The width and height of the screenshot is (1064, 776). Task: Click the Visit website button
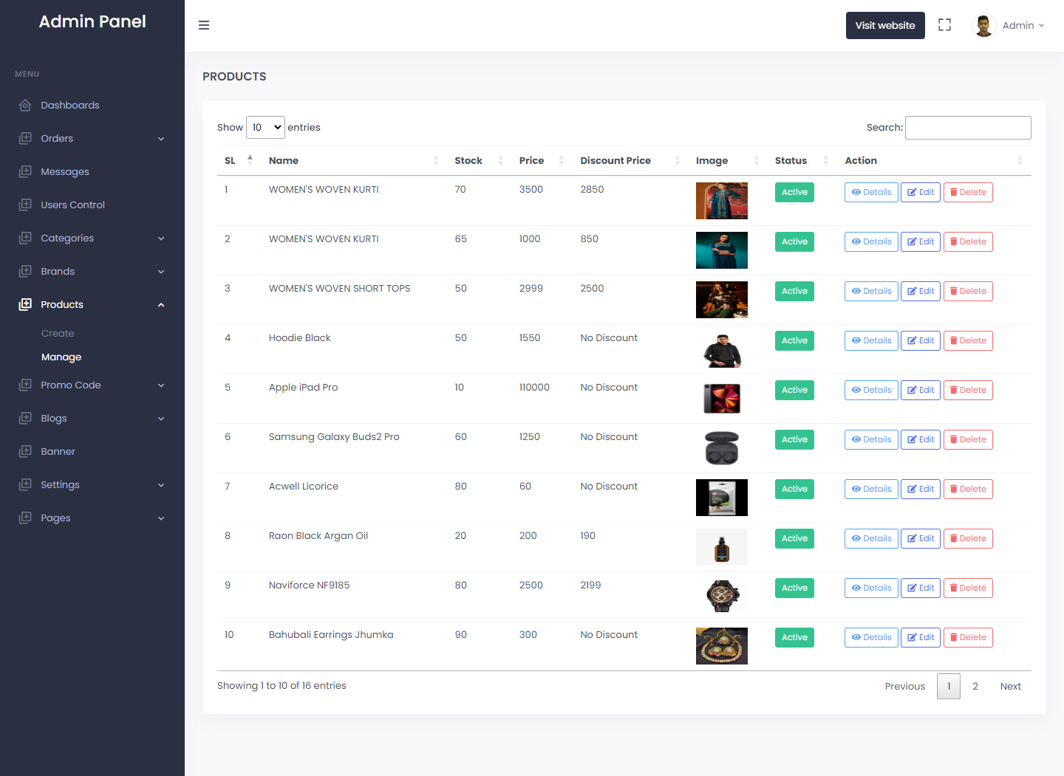[885, 25]
